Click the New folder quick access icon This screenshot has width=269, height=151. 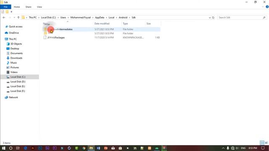pyautogui.click(x=7, y=12)
